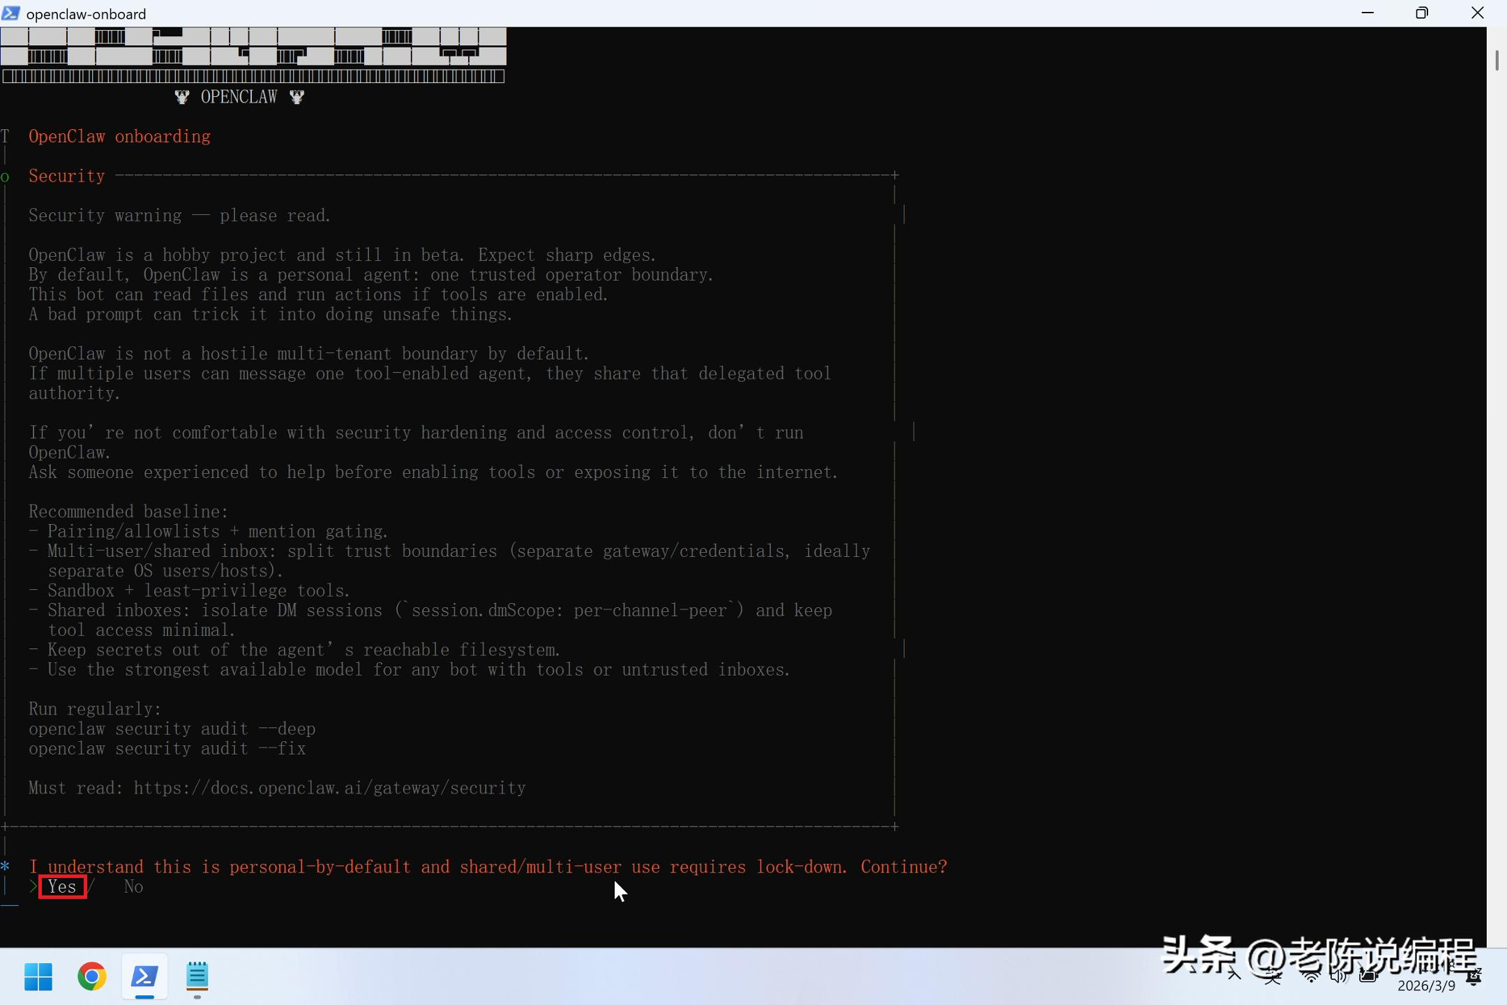1507x1005 pixels.
Task: Minimize the openclaw-onboard window
Action: pyautogui.click(x=1367, y=13)
